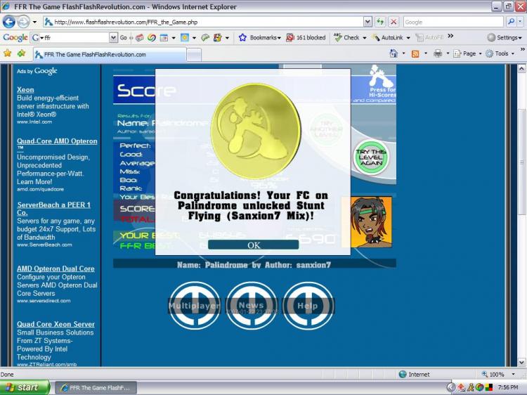The width and height of the screenshot is (527, 395).
Task: Show more Google toolbar buttons via chevron
Action: pos(450,36)
